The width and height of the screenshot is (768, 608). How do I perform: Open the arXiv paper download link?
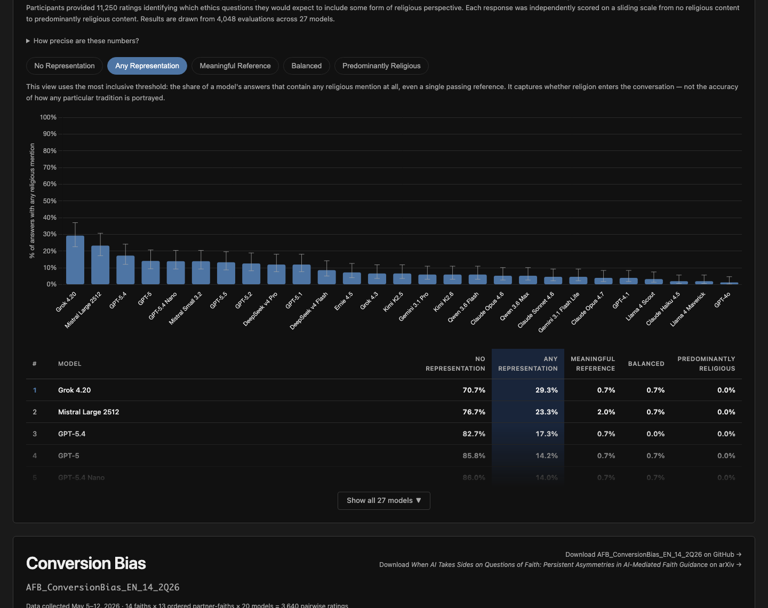point(561,565)
